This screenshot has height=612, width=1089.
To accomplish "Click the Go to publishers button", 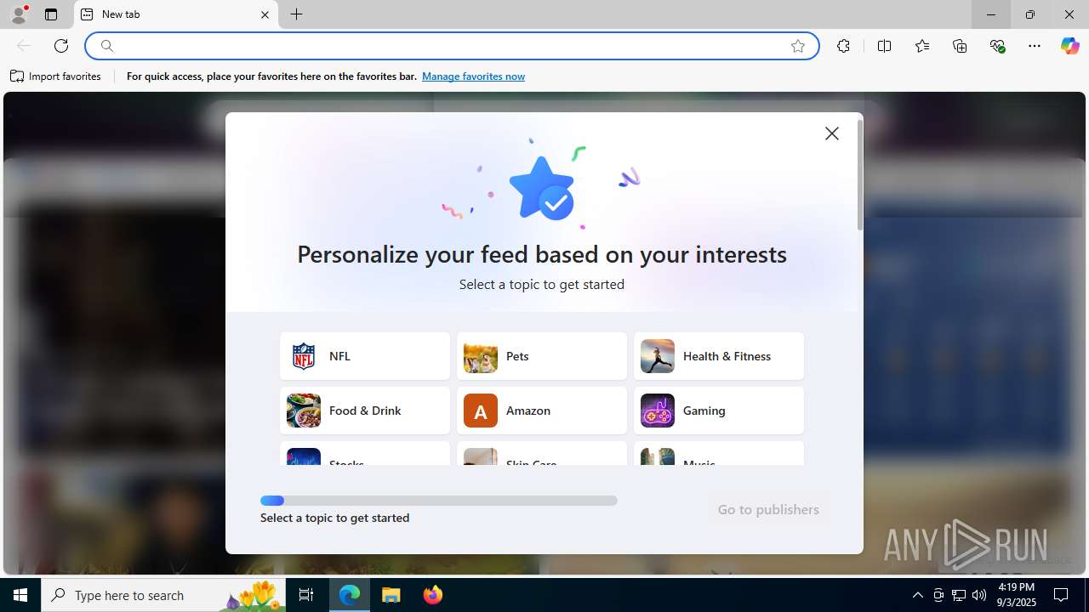I will (768, 510).
